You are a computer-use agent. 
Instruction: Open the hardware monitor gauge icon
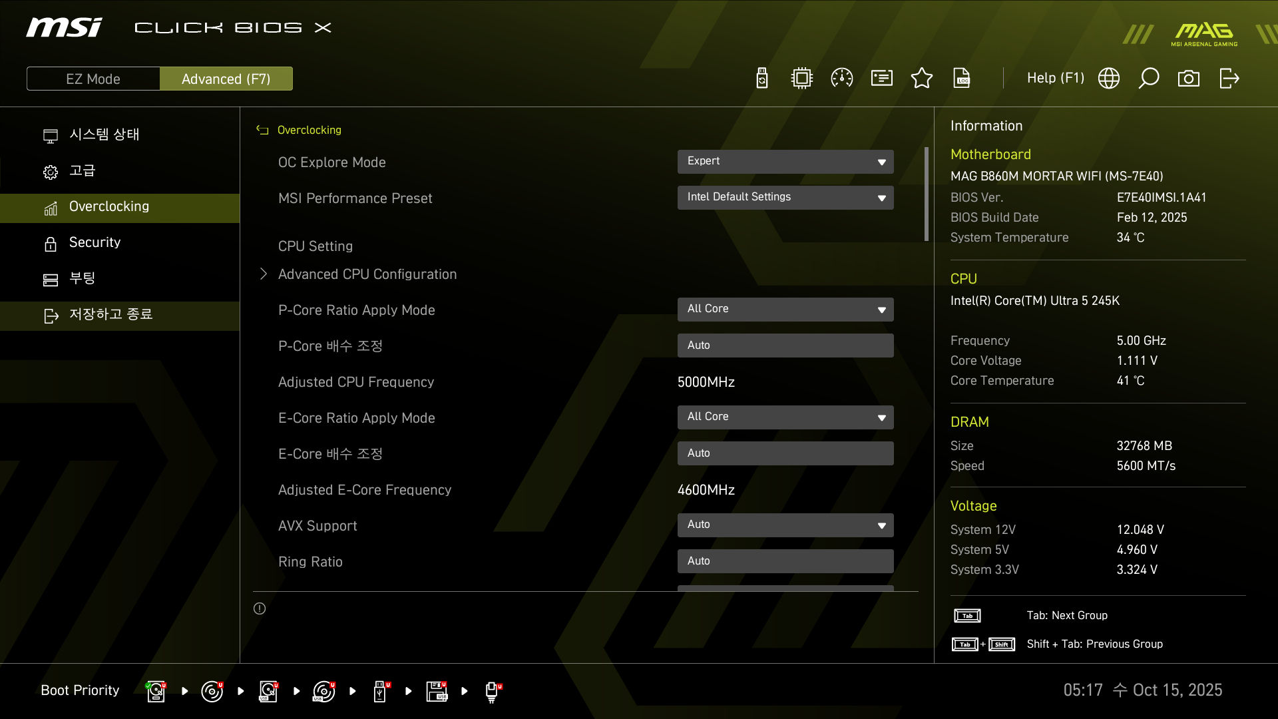click(x=842, y=79)
